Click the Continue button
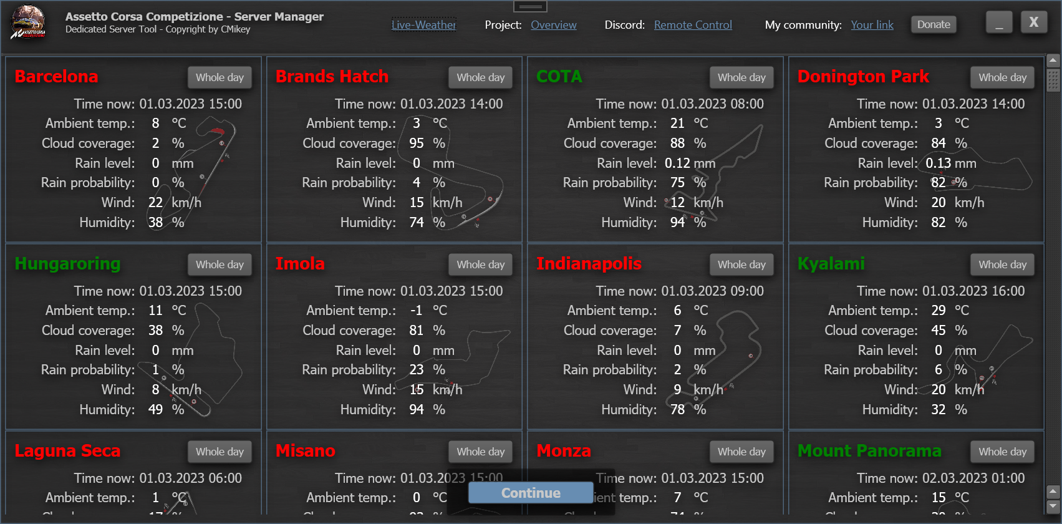This screenshot has height=524, width=1062. [531, 493]
